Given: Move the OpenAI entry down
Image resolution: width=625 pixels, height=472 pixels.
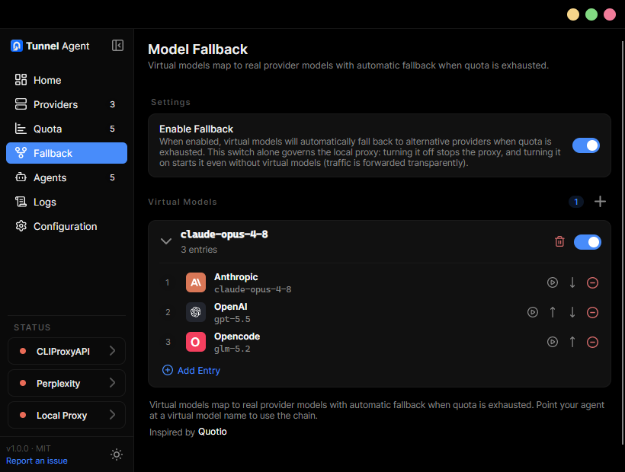Looking at the screenshot, I should pos(572,312).
